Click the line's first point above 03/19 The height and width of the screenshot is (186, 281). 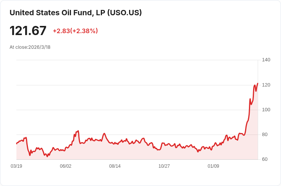[x=17, y=143]
